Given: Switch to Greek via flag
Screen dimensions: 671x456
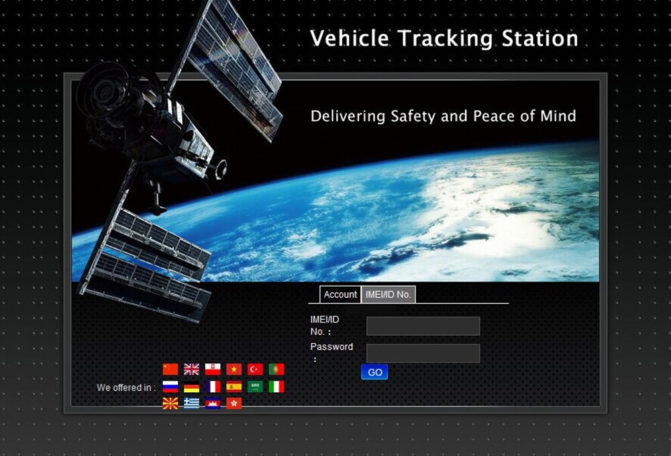Looking at the screenshot, I should [192, 404].
